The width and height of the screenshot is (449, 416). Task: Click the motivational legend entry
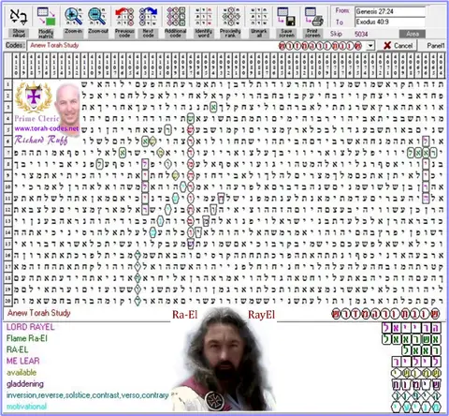(x=26, y=407)
